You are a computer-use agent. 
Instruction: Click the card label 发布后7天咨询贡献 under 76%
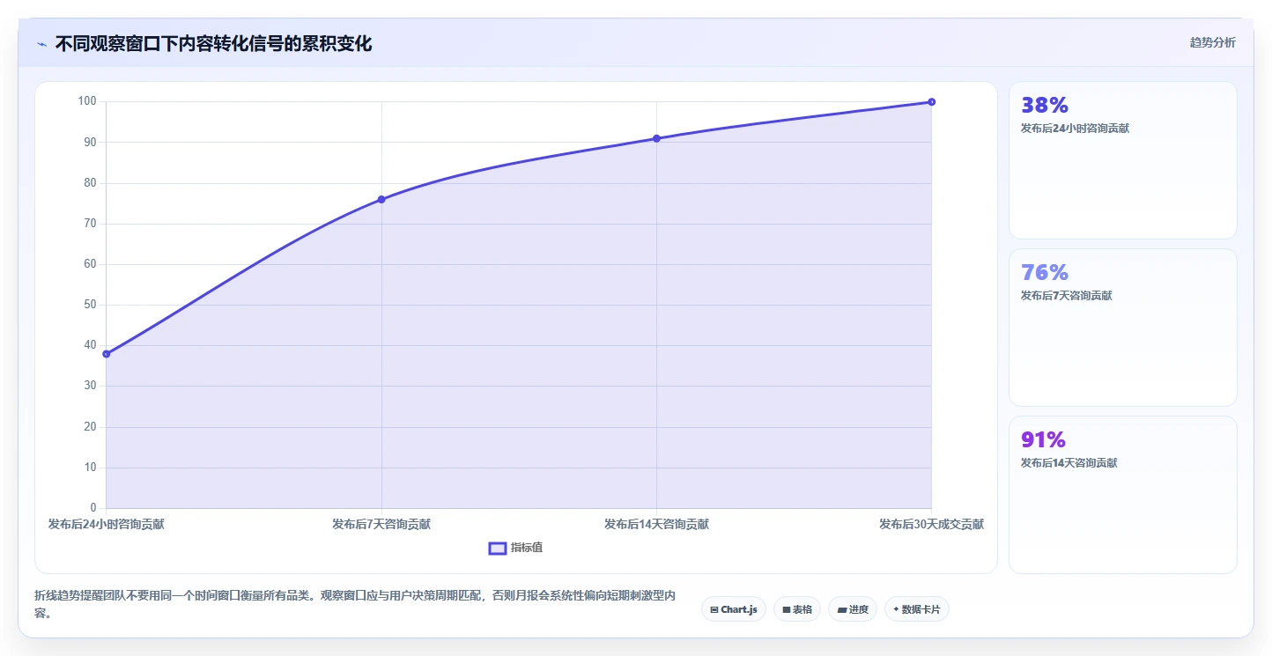tap(1066, 296)
